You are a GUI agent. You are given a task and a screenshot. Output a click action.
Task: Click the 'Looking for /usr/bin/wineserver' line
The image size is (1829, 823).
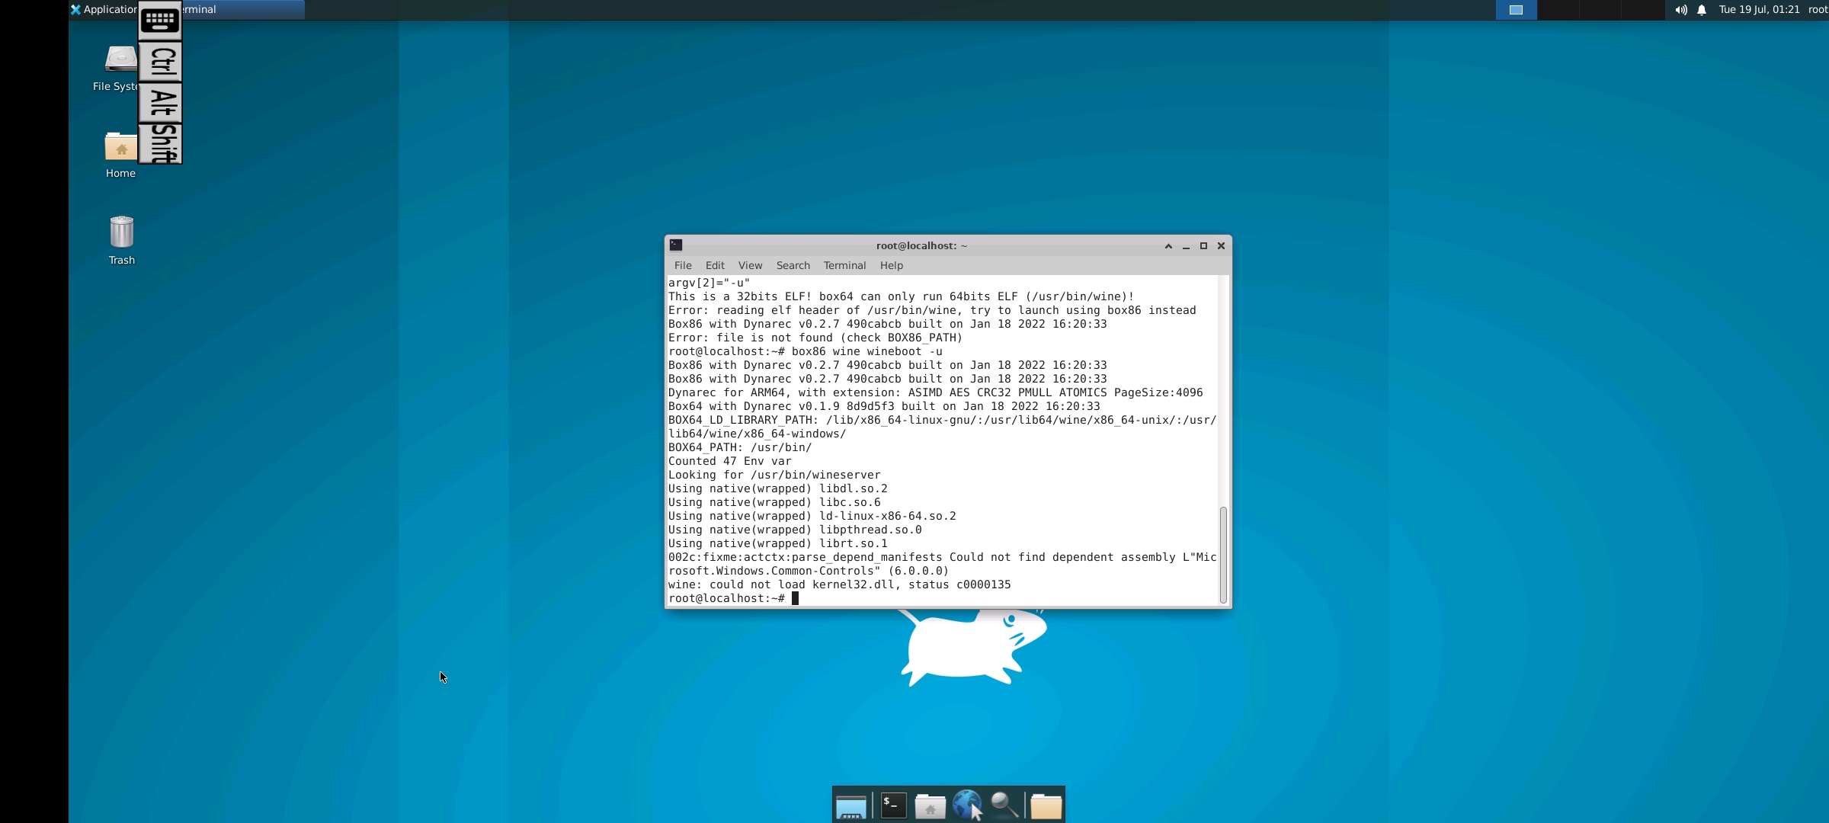[774, 475]
